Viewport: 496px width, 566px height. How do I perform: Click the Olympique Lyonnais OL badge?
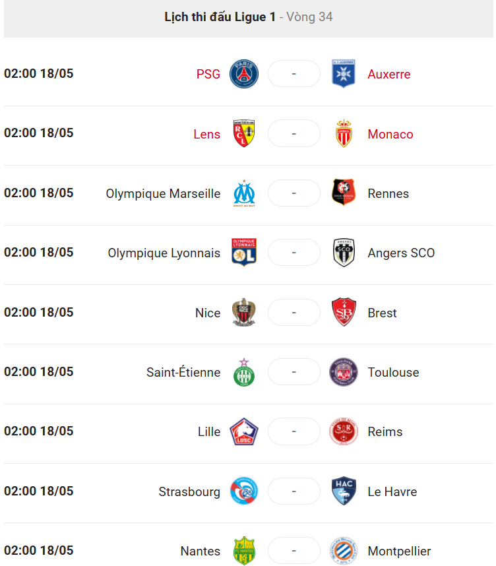coord(244,252)
